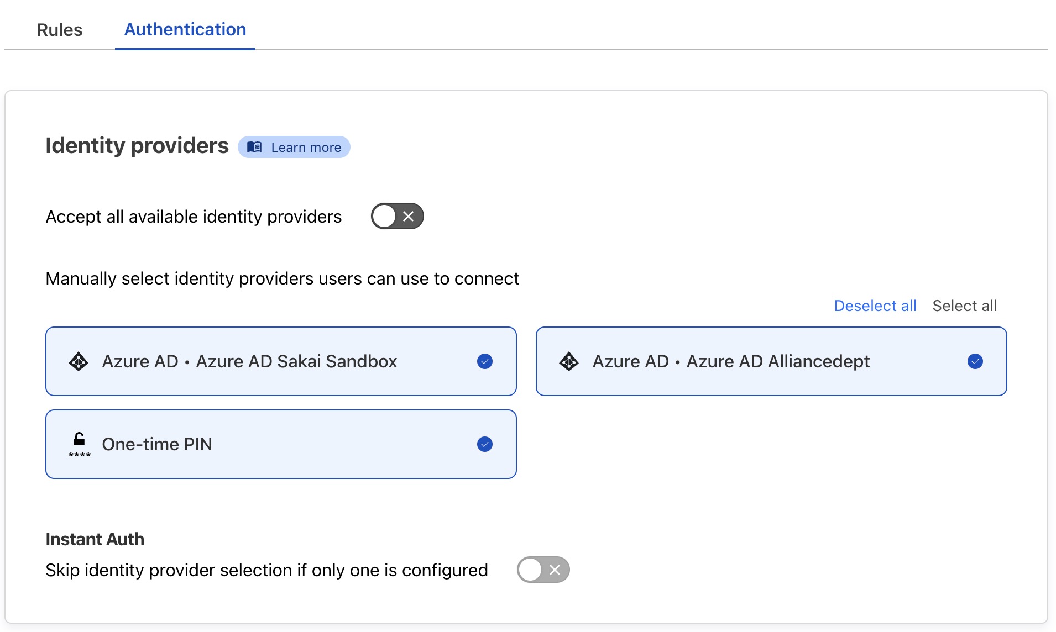
Task: Enable Accept all available identity providers
Action: point(396,217)
